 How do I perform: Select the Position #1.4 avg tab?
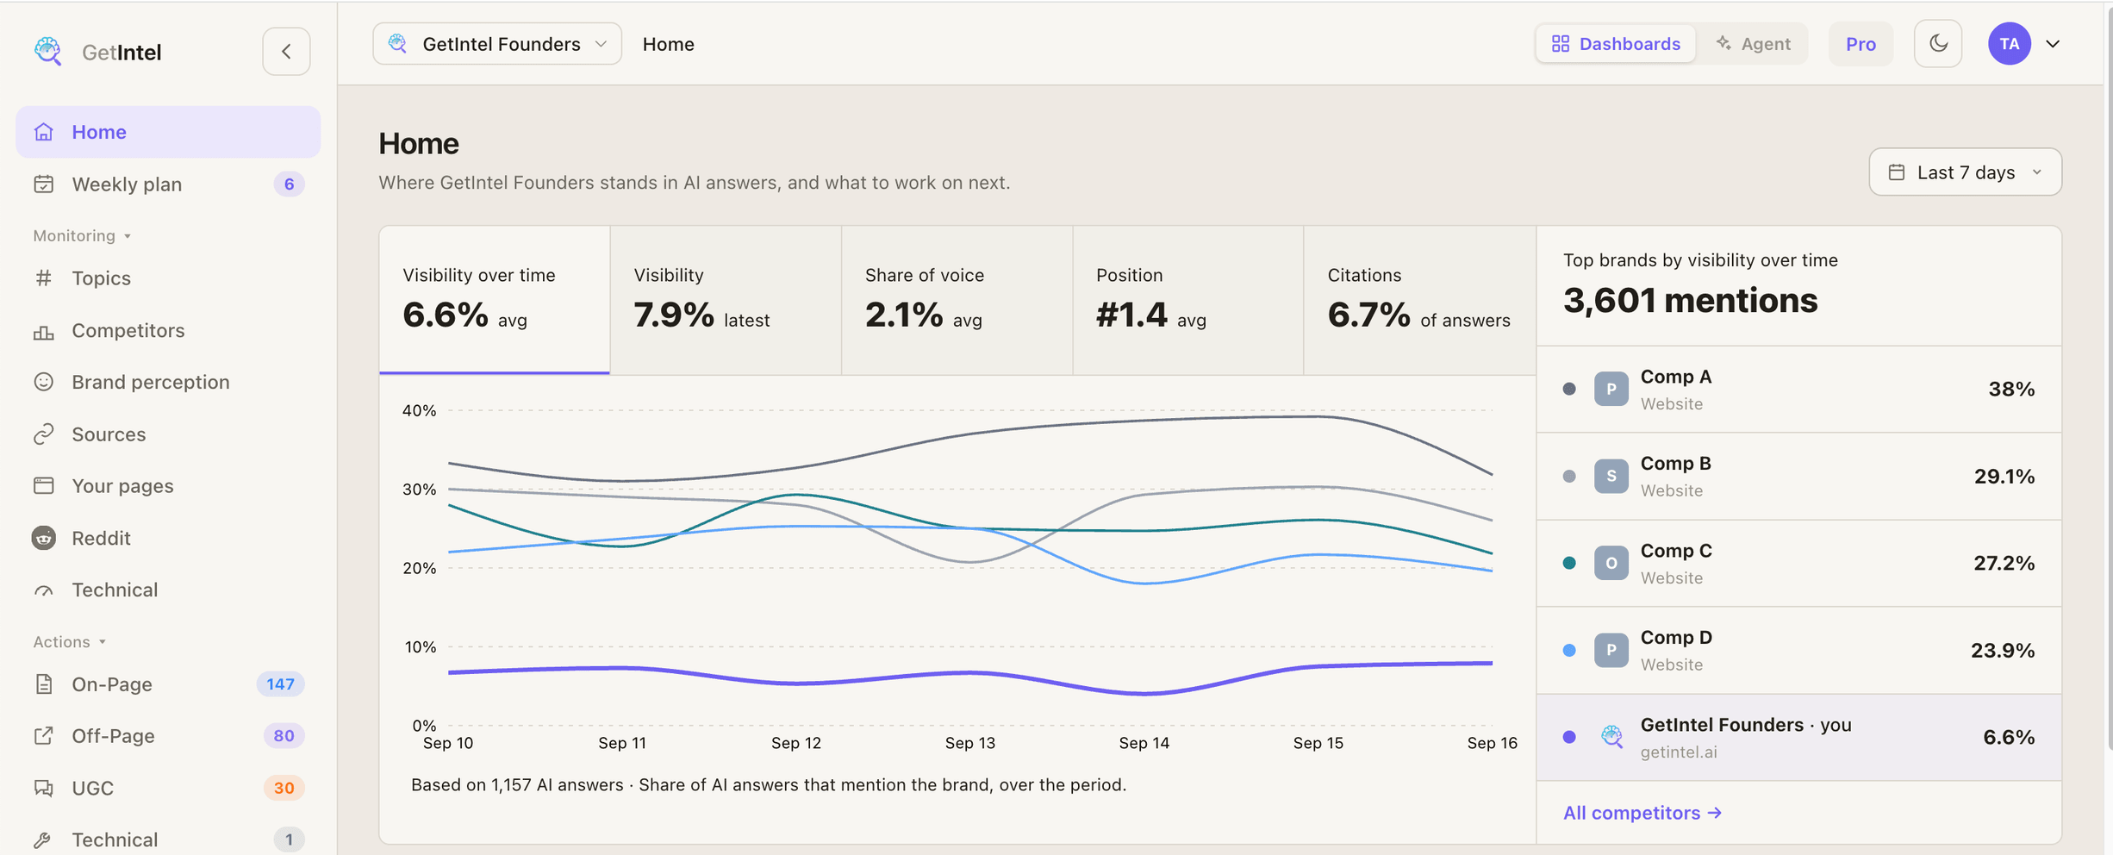coord(1188,300)
